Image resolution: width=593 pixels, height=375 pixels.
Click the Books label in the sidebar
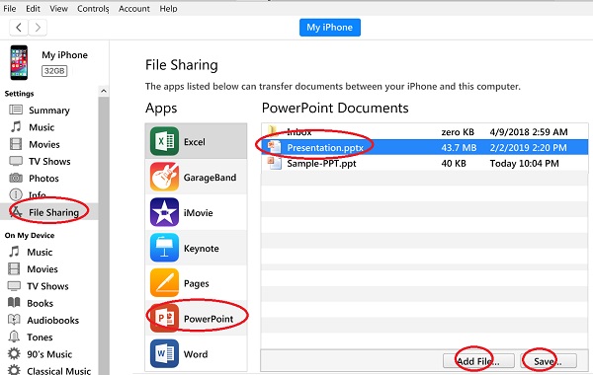click(41, 303)
